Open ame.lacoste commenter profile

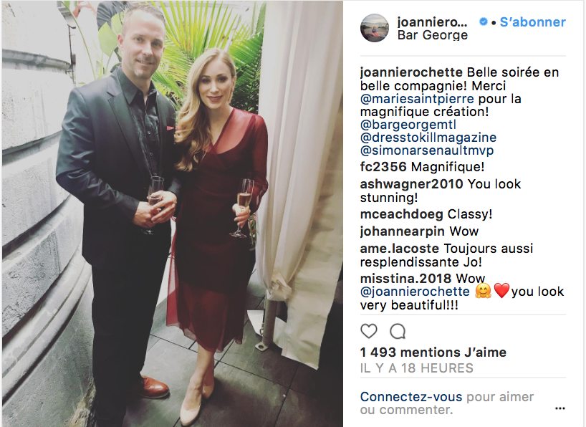(x=400, y=249)
